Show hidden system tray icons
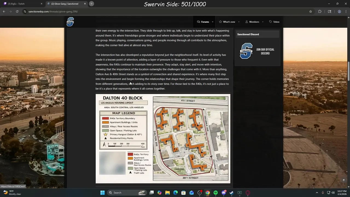This screenshot has width=350, height=197. [317, 193]
